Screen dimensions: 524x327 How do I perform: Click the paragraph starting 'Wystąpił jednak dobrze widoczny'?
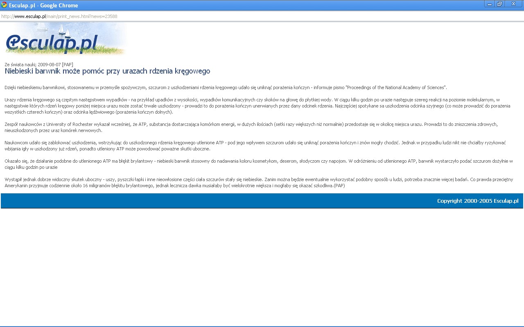tap(258, 182)
